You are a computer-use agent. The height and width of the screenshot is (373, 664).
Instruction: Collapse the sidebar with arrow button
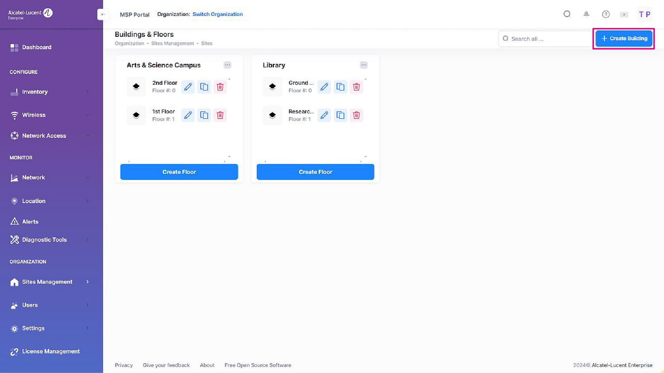[x=103, y=14]
